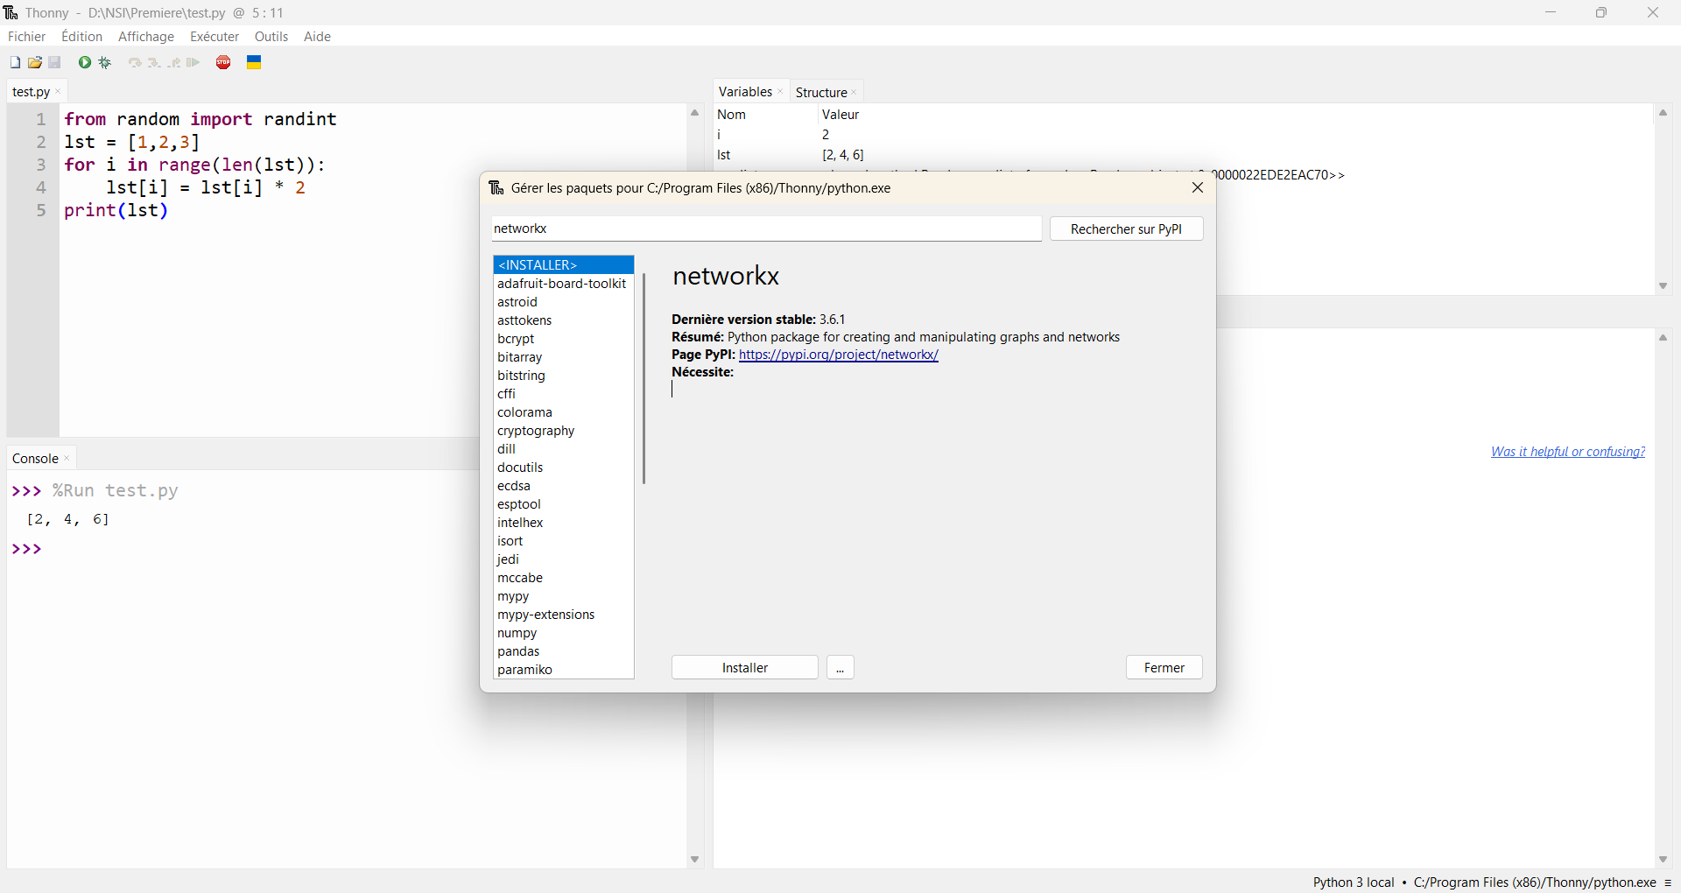Open the networkx PyPI page link
Viewport: 1681px width, 893px height.
[x=838, y=355]
